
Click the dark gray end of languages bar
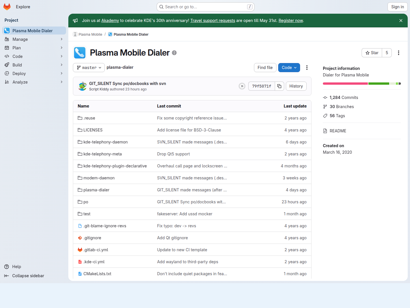[x=400, y=84]
